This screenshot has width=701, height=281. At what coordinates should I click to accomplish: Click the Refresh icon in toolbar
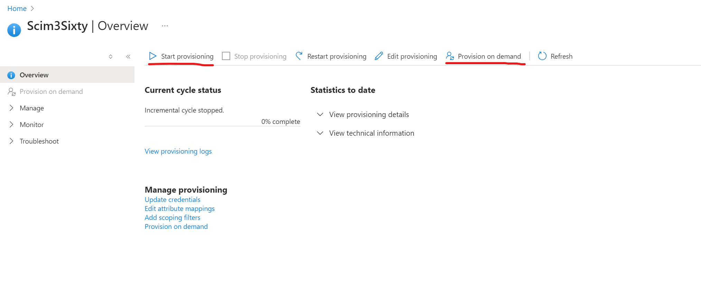click(x=542, y=56)
